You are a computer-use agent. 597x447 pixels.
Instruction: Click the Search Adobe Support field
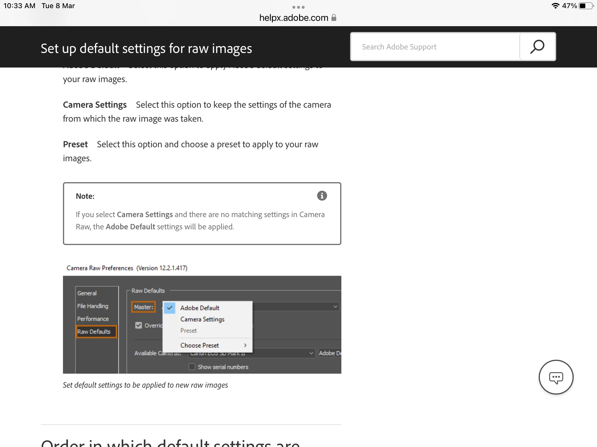pos(434,47)
